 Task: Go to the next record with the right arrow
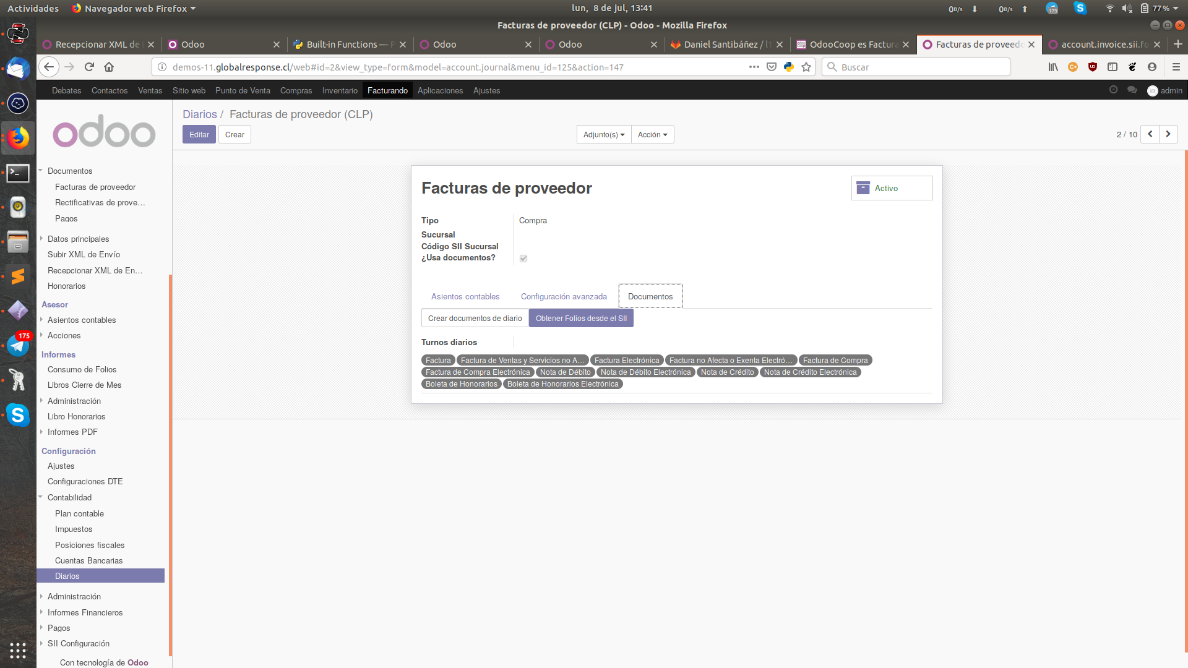click(1168, 134)
